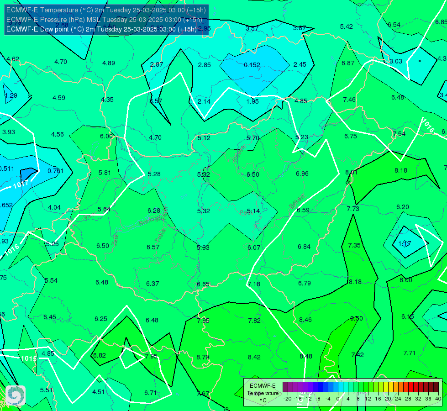This screenshot has height=411, width=447.
Task: Click the temperature value 6.20
Action: (403, 207)
